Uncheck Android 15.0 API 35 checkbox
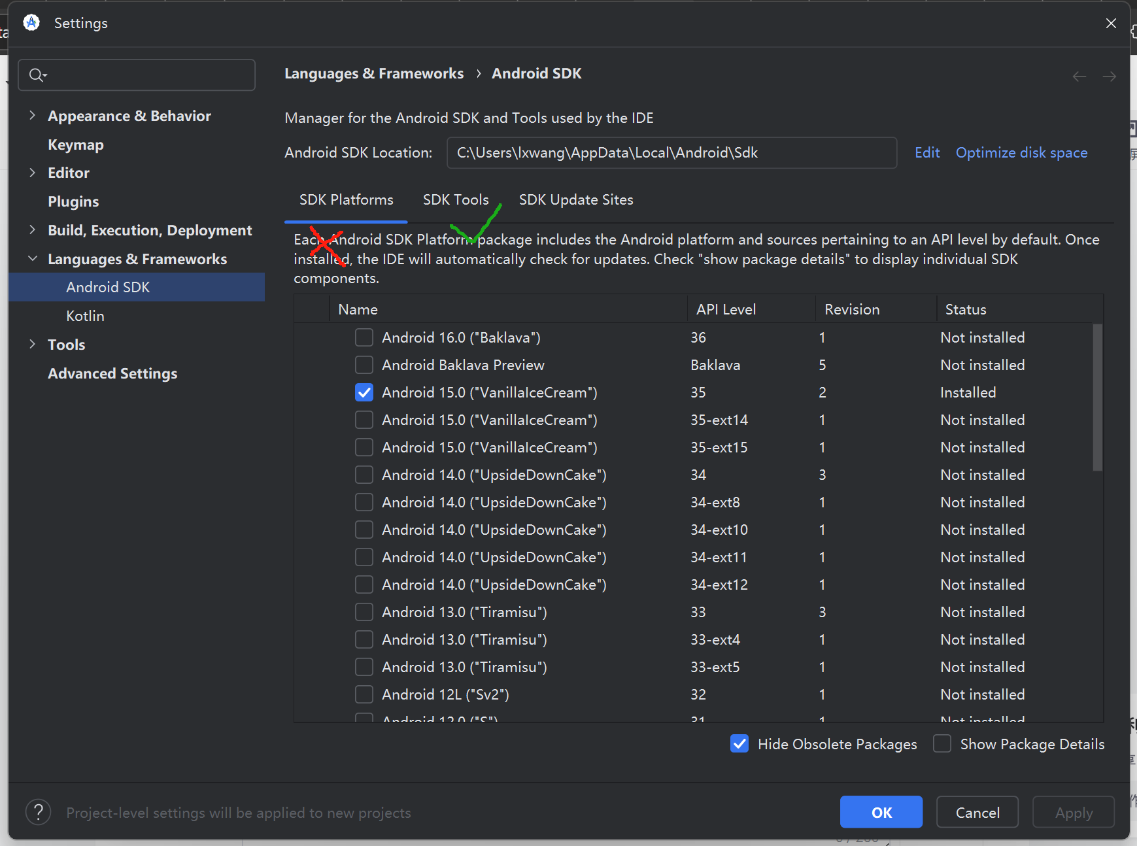This screenshot has width=1137, height=846. point(364,392)
